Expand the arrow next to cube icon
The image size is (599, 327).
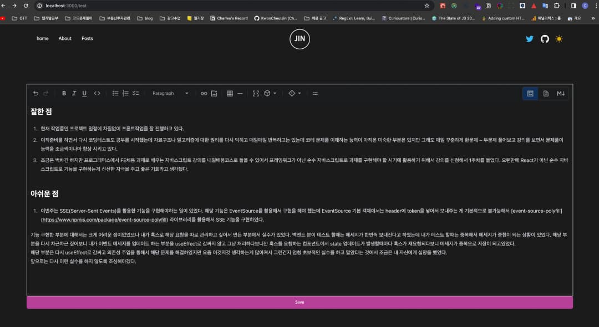click(x=275, y=94)
